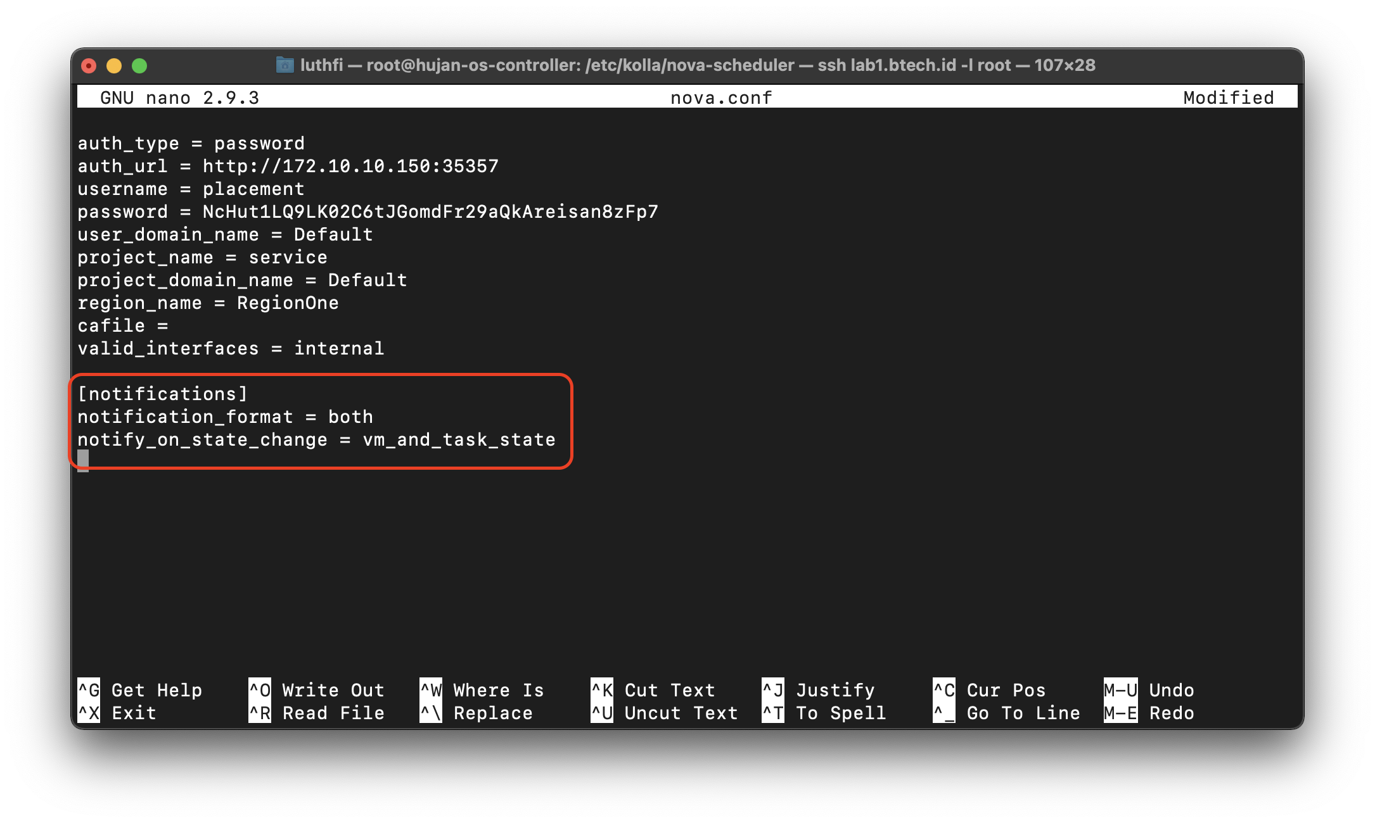Click the 'project_domain_name = Default' line
1375x823 pixels.
pos(243,280)
